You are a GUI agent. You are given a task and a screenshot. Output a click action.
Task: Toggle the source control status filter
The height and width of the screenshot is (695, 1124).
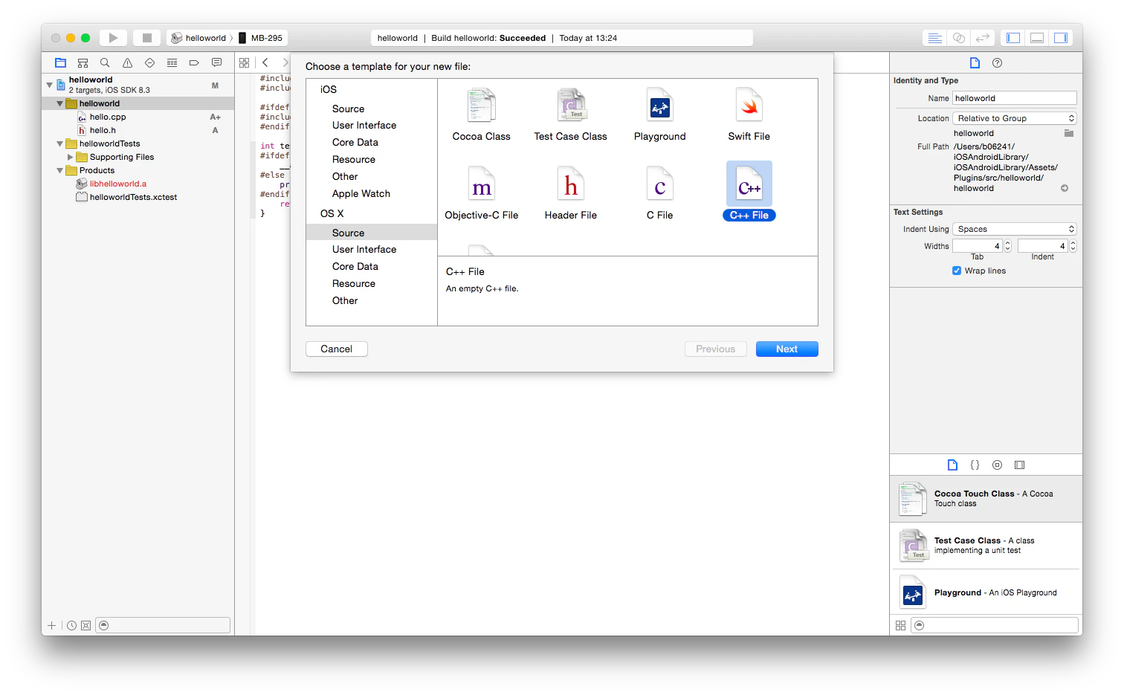point(85,625)
